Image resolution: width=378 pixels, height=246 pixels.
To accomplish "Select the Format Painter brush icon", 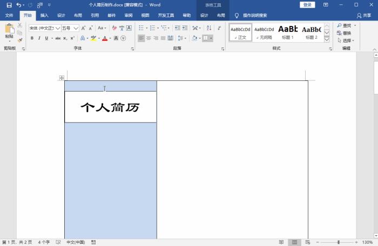I will click(20, 40).
